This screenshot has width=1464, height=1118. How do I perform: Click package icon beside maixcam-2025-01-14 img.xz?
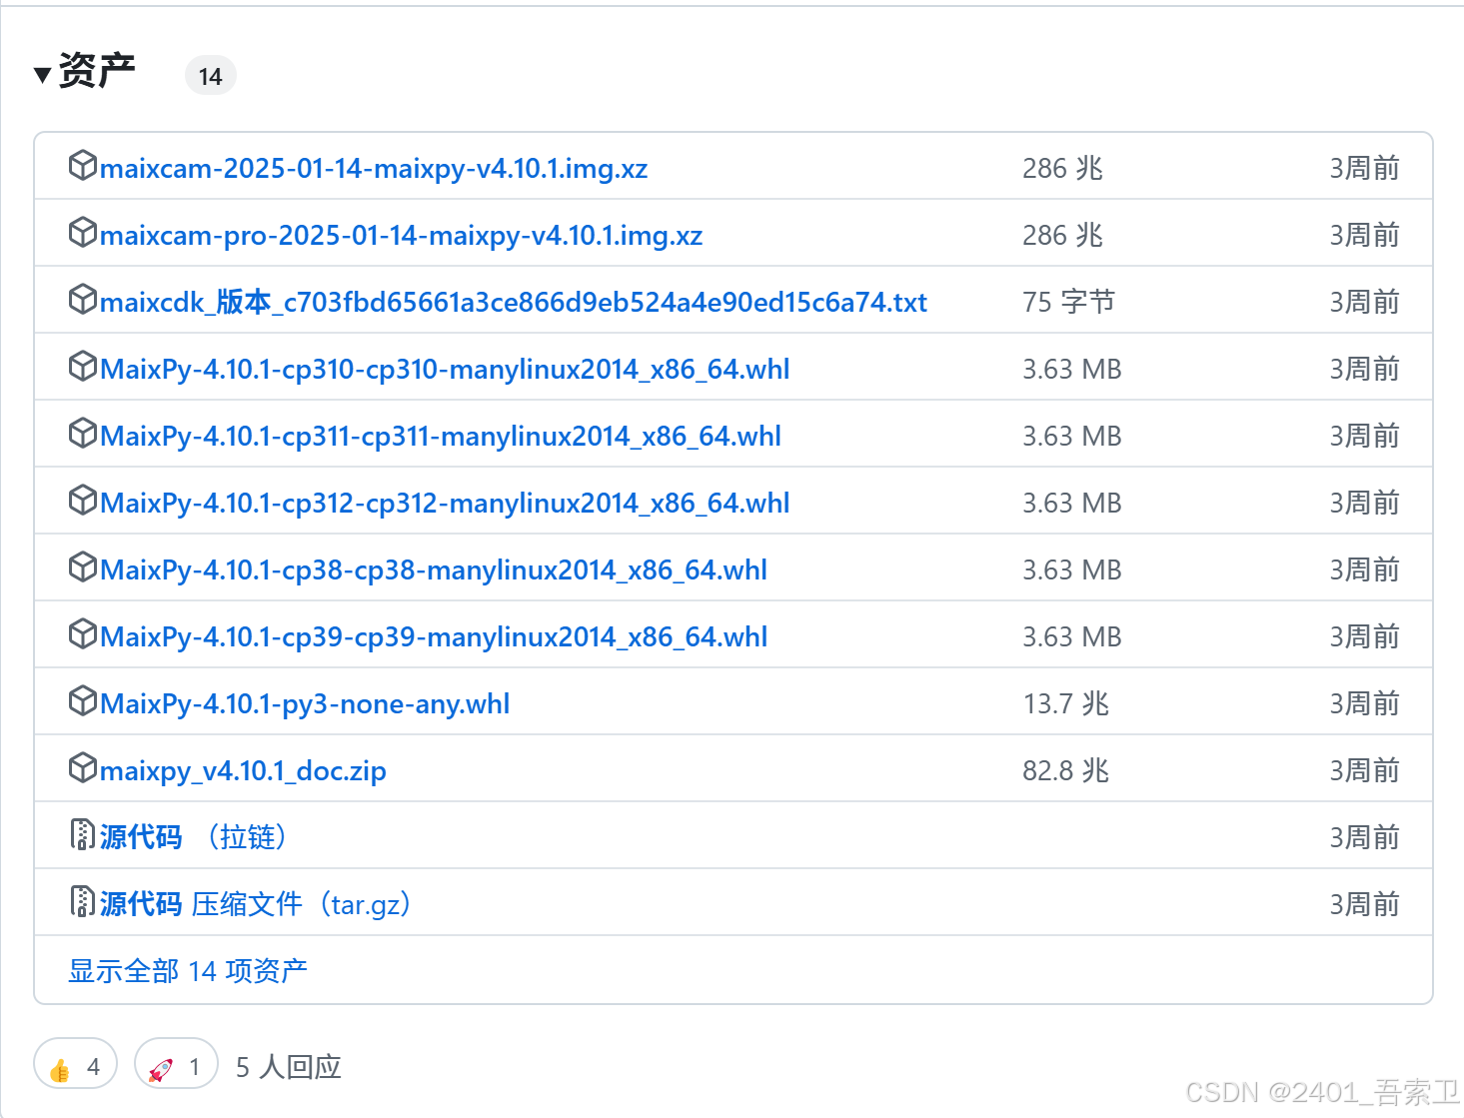pyautogui.click(x=82, y=165)
